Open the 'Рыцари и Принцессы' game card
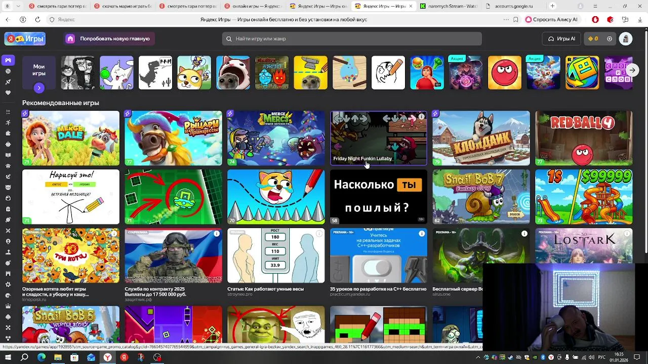This screenshot has height=364, width=648. 173,138
